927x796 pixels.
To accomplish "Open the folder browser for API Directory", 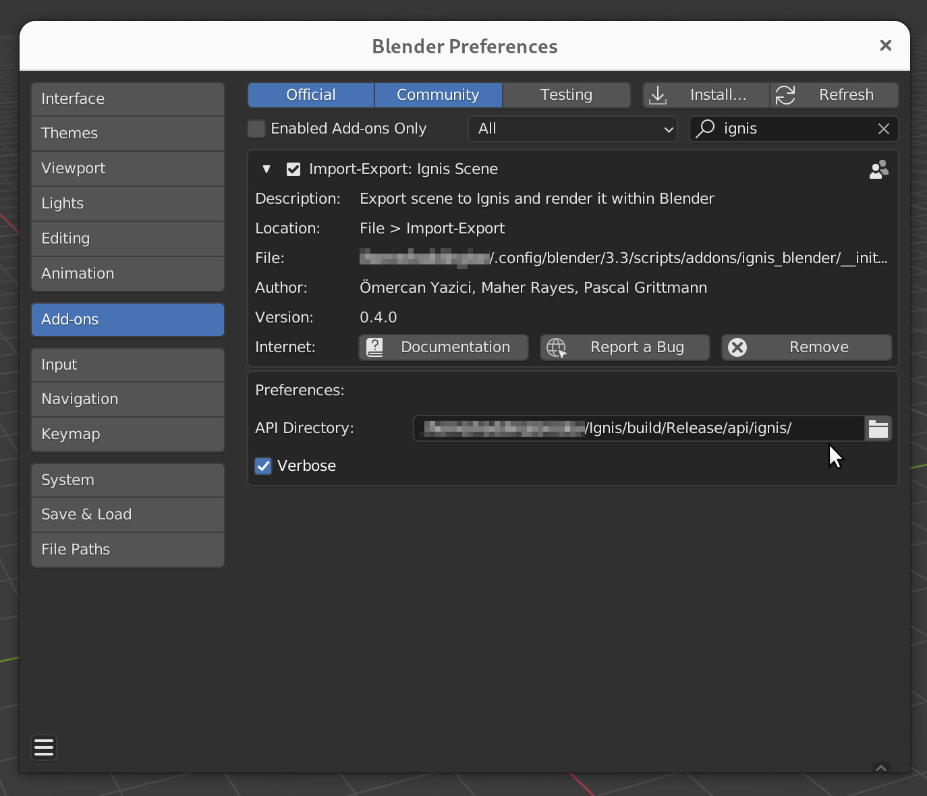I will (878, 428).
